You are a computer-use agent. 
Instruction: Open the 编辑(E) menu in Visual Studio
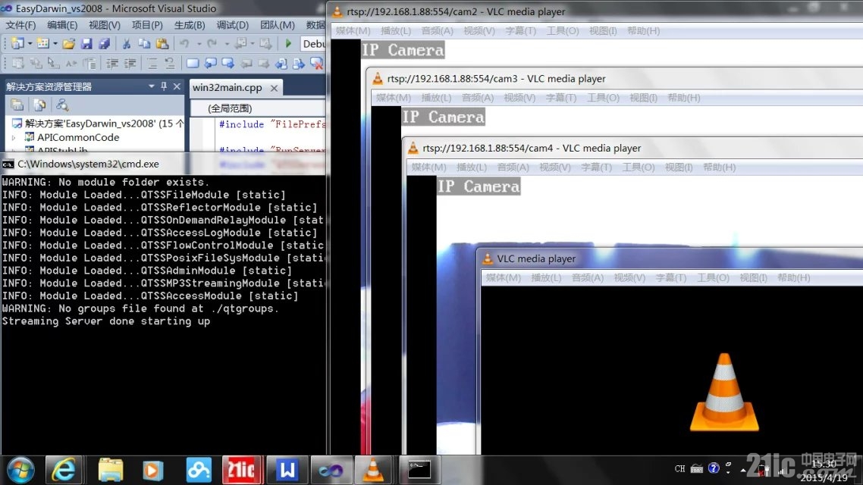point(62,25)
